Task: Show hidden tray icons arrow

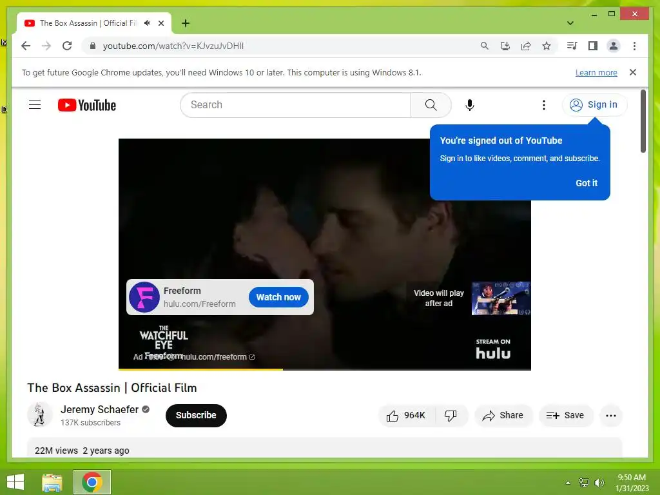Action: click(568, 483)
